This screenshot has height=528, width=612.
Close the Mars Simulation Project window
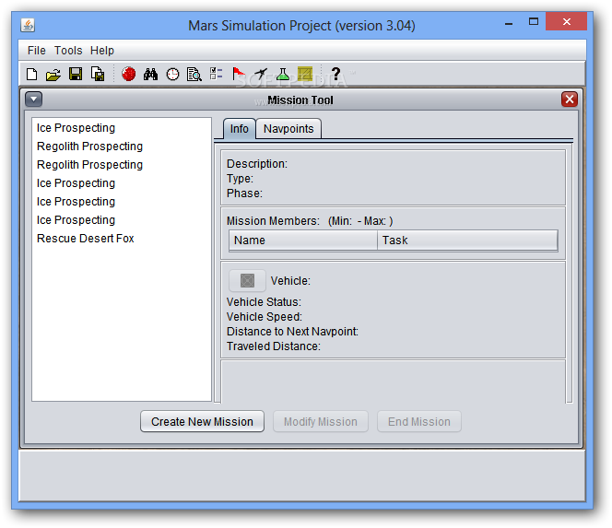[566, 21]
